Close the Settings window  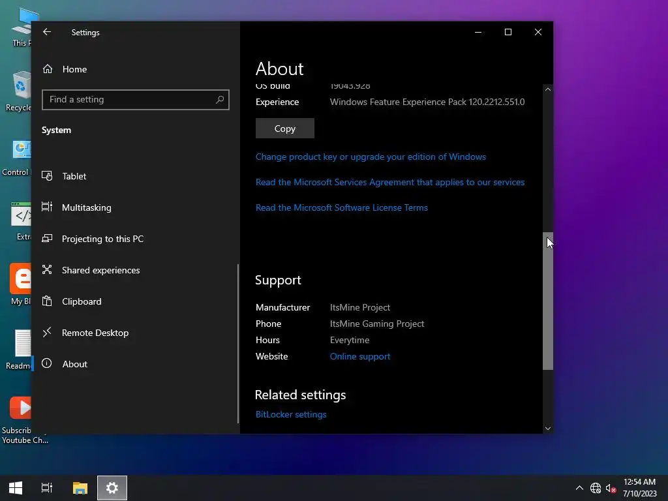[538, 32]
